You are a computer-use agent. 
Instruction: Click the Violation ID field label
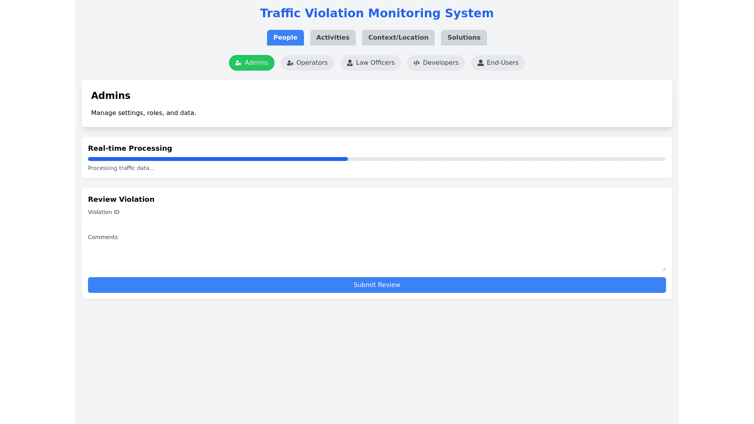pyautogui.click(x=104, y=212)
